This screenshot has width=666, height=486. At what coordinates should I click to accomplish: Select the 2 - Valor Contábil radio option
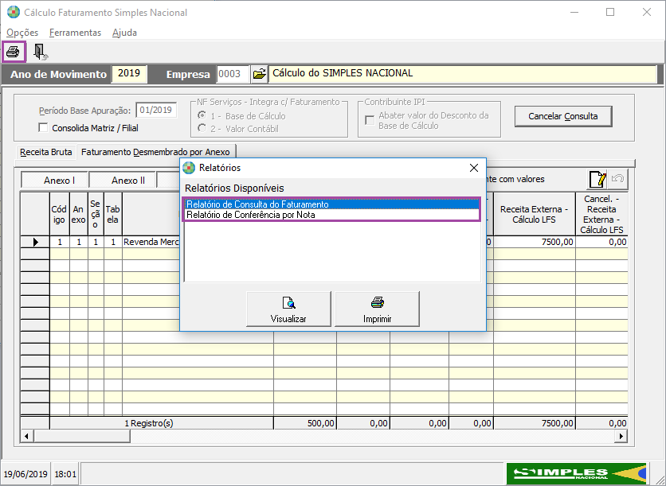(202, 128)
